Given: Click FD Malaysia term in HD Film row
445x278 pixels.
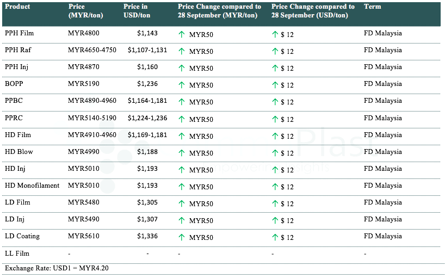Looking at the screenshot, I should [383, 135].
